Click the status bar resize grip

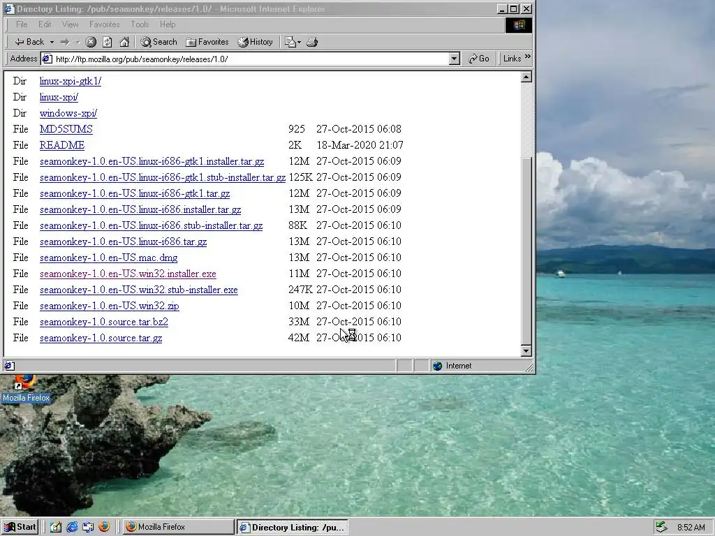(x=529, y=367)
